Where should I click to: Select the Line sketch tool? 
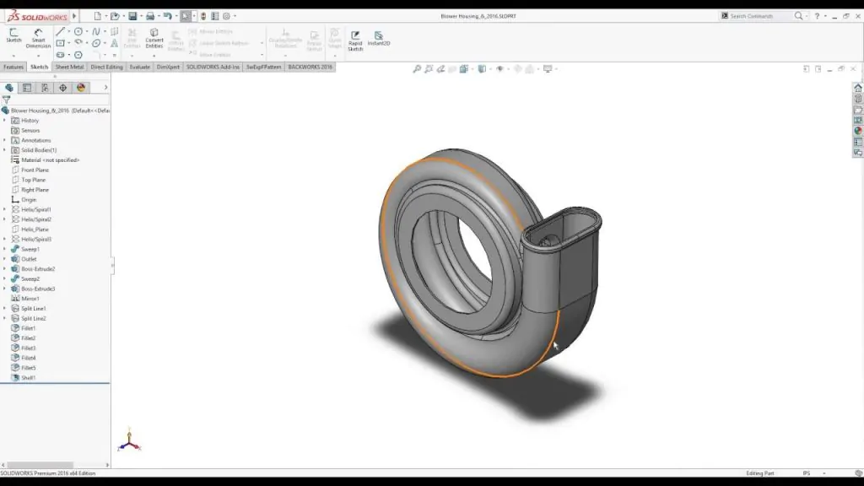60,32
